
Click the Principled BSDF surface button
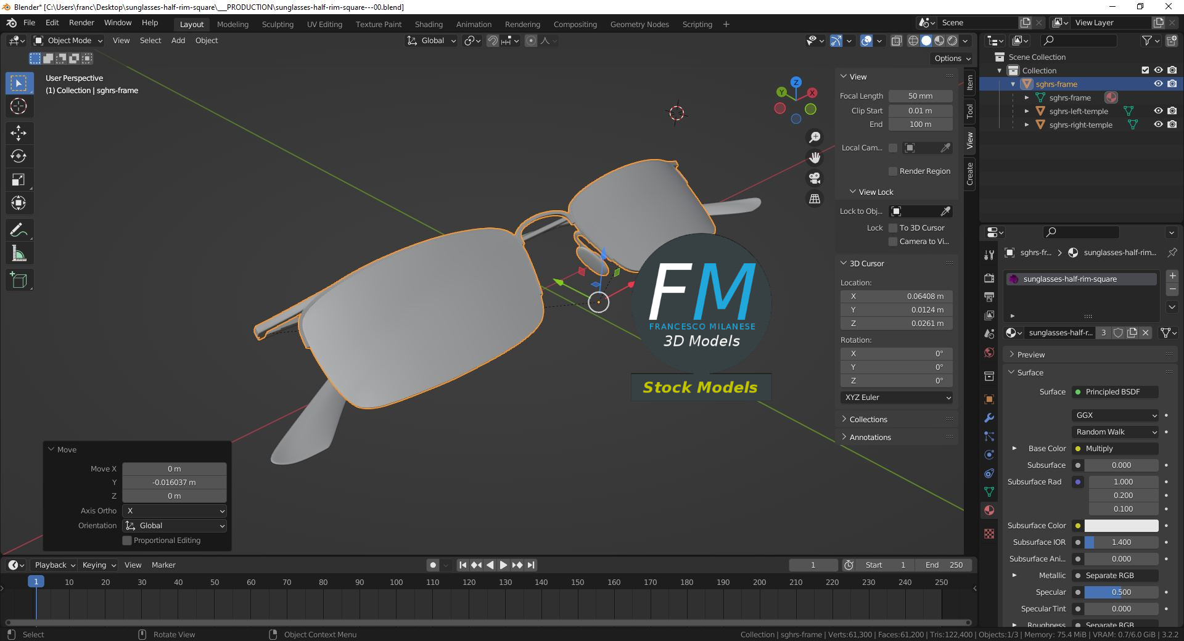coord(1115,392)
